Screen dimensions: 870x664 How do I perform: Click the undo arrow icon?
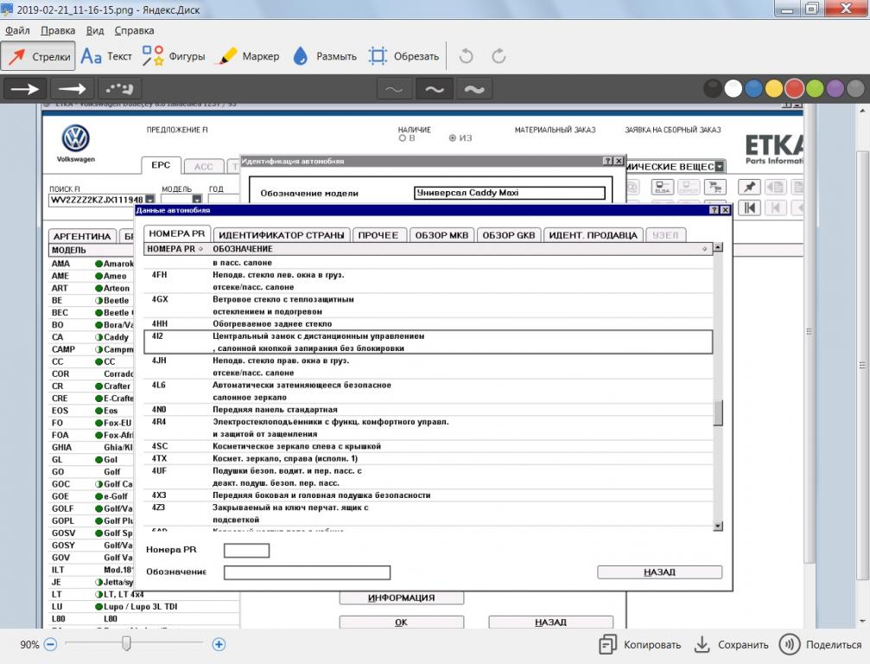click(466, 56)
